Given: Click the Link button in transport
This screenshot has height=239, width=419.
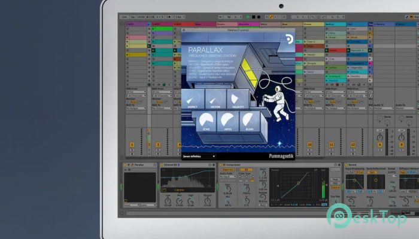Looking at the screenshot, I should coord(125,17).
